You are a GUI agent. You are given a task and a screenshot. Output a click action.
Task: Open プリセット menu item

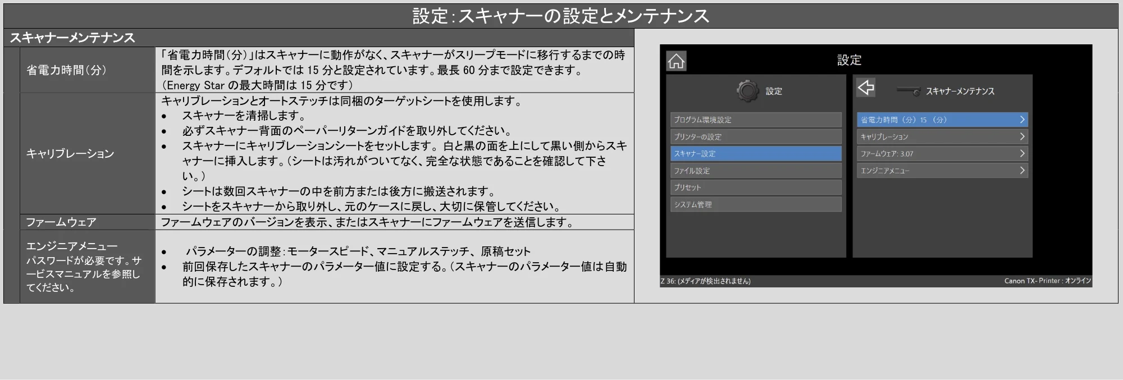point(756,187)
